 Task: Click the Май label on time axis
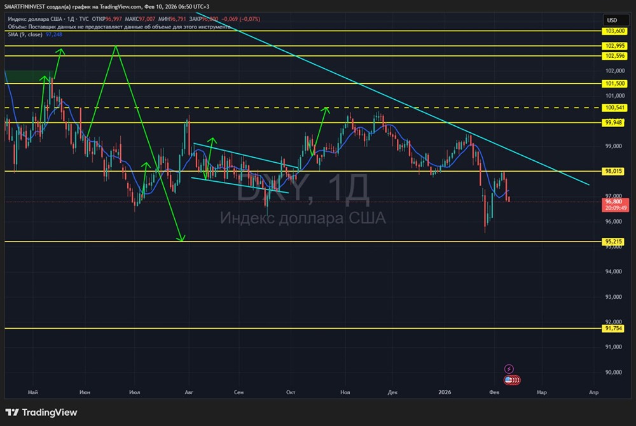(x=33, y=392)
